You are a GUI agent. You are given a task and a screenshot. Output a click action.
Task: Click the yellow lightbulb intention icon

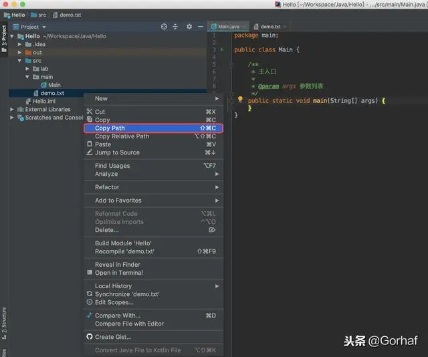(x=240, y=100)
